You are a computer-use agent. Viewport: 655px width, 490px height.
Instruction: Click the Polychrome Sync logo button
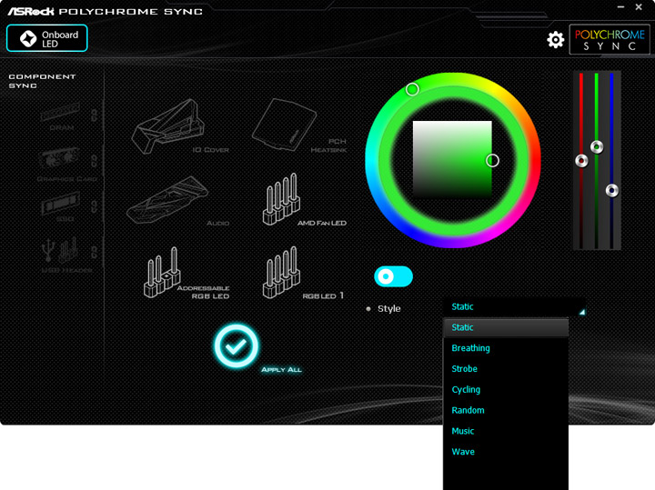(x=610, y=40)
